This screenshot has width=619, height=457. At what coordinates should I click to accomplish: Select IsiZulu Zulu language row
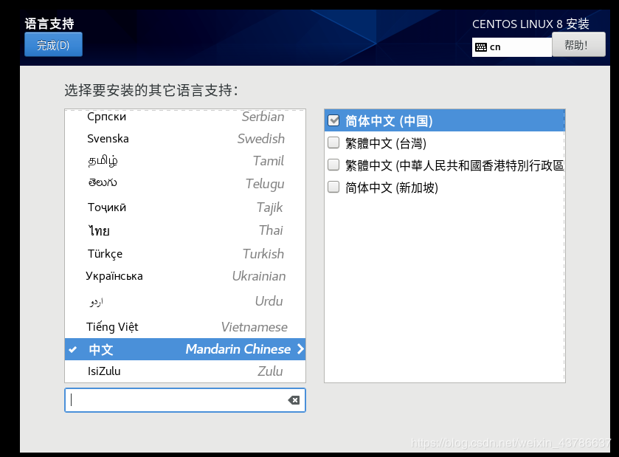pyautogui.click(x=185, y=371)
